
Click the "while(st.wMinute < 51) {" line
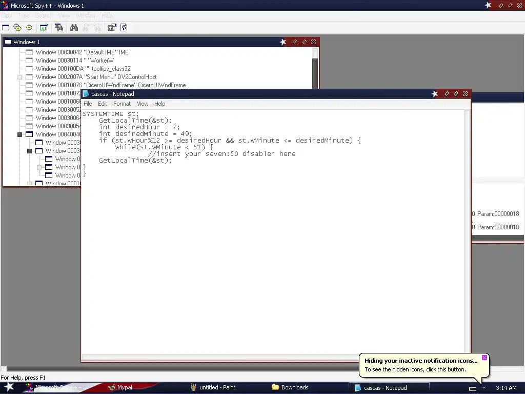[x=164, y=147]
